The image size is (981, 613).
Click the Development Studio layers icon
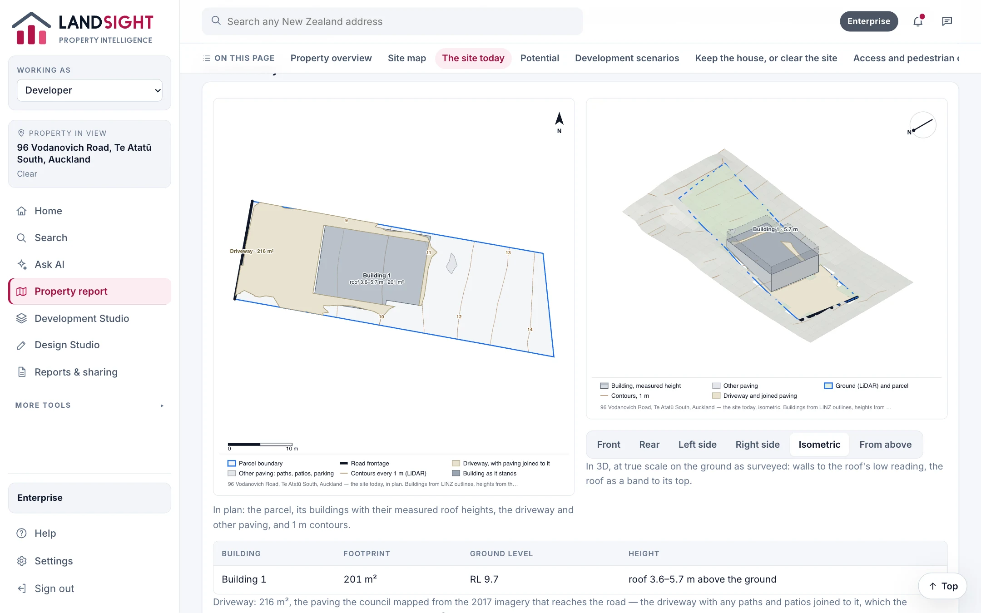click(x=21, y=318)
